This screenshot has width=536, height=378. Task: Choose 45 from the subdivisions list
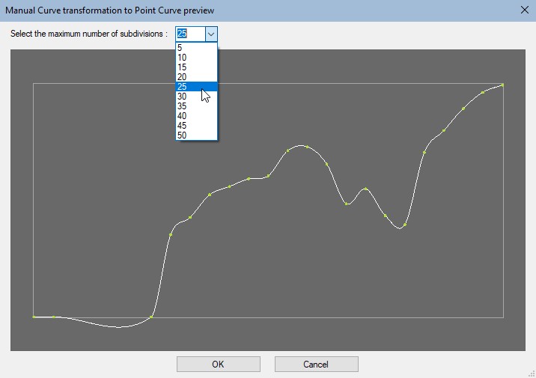(x=196, y=125)
